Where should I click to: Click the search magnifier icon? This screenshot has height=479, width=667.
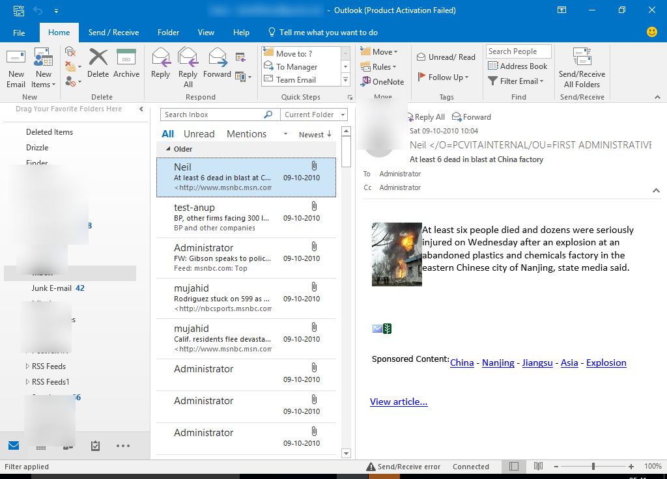[x=268, y=115]
